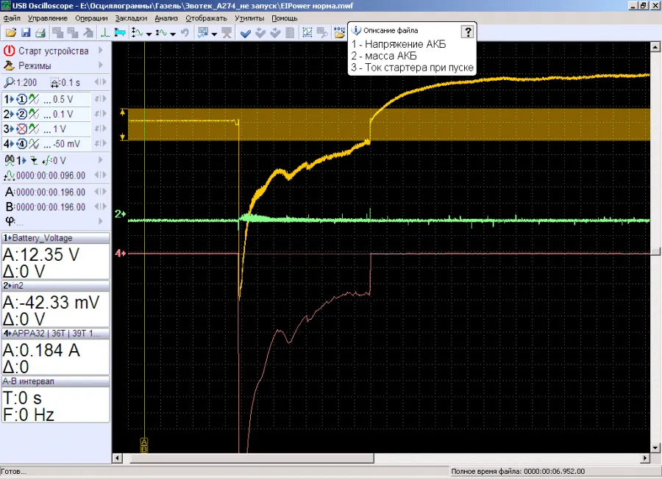Open the Файл menu
This screenshot has height=479, width=662.
[x=12, y=18]
